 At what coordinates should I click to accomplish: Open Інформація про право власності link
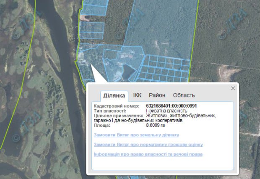pyautogui.click(x=148, y=154)
